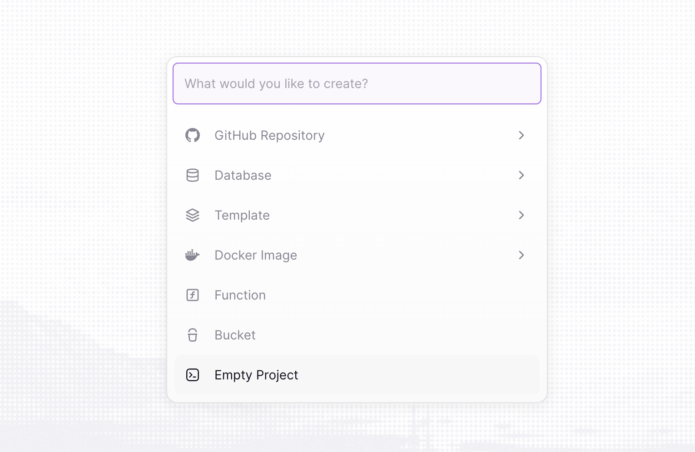Click the Docker whale icon
The width and height of the screenshot is (695, 452).
(x=193, y=255)
